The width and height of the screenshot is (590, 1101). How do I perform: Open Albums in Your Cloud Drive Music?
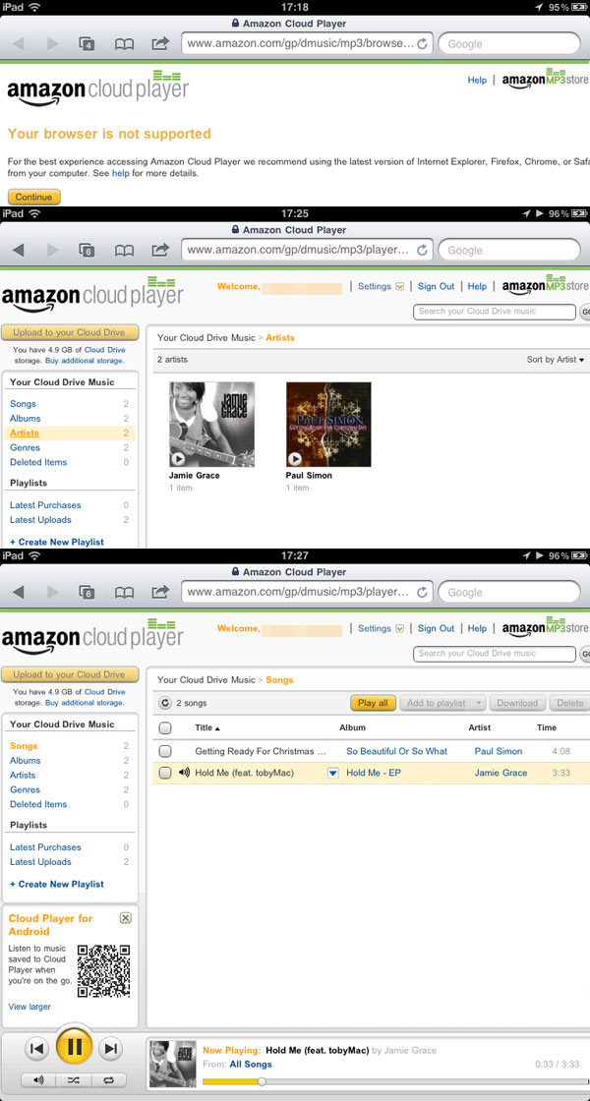(26, 761)
